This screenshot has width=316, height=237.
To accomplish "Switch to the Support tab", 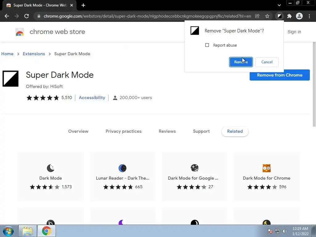I will pos(201,131).
